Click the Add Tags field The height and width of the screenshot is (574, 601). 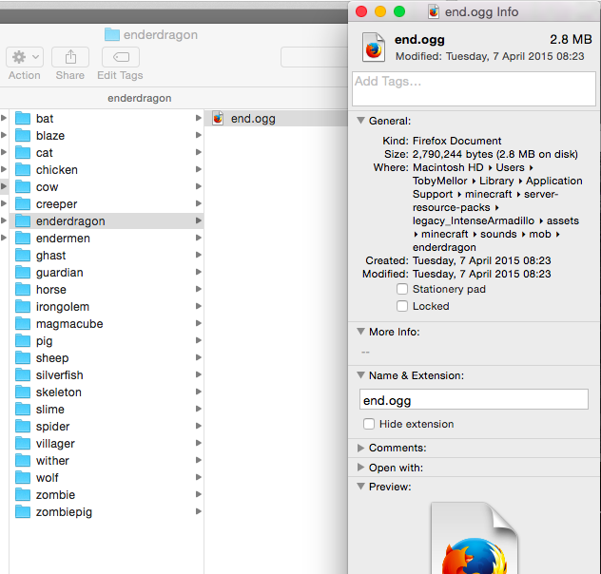coord(474,88)
